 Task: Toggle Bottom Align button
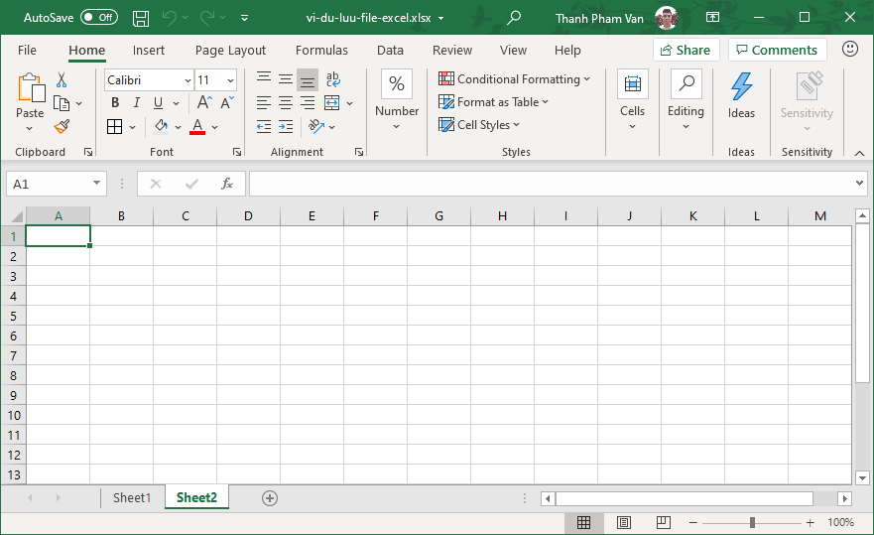(308, 79)
